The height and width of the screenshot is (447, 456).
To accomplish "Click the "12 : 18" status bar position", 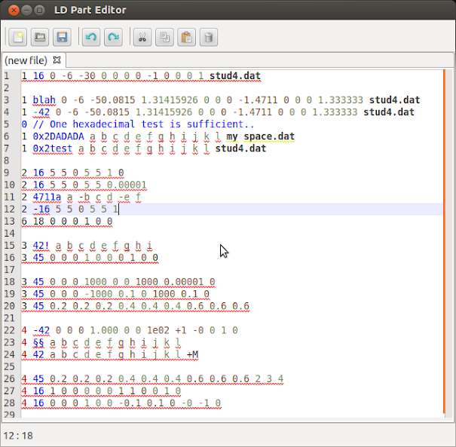I will click(18, 435).
